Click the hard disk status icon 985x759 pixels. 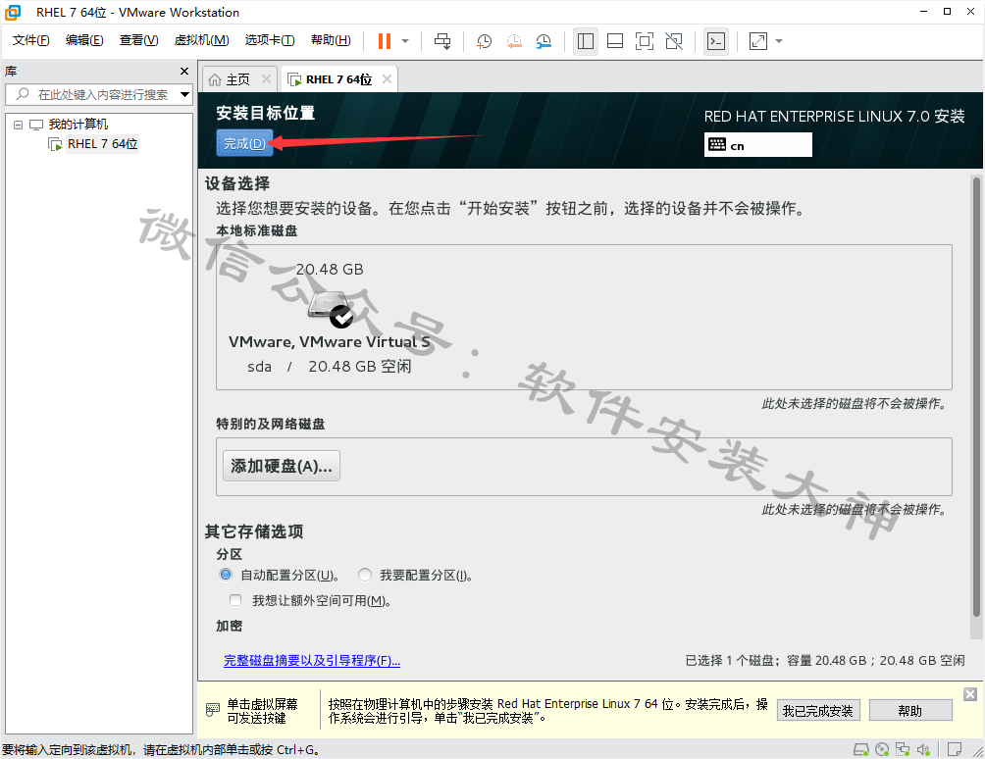(860, 749)
